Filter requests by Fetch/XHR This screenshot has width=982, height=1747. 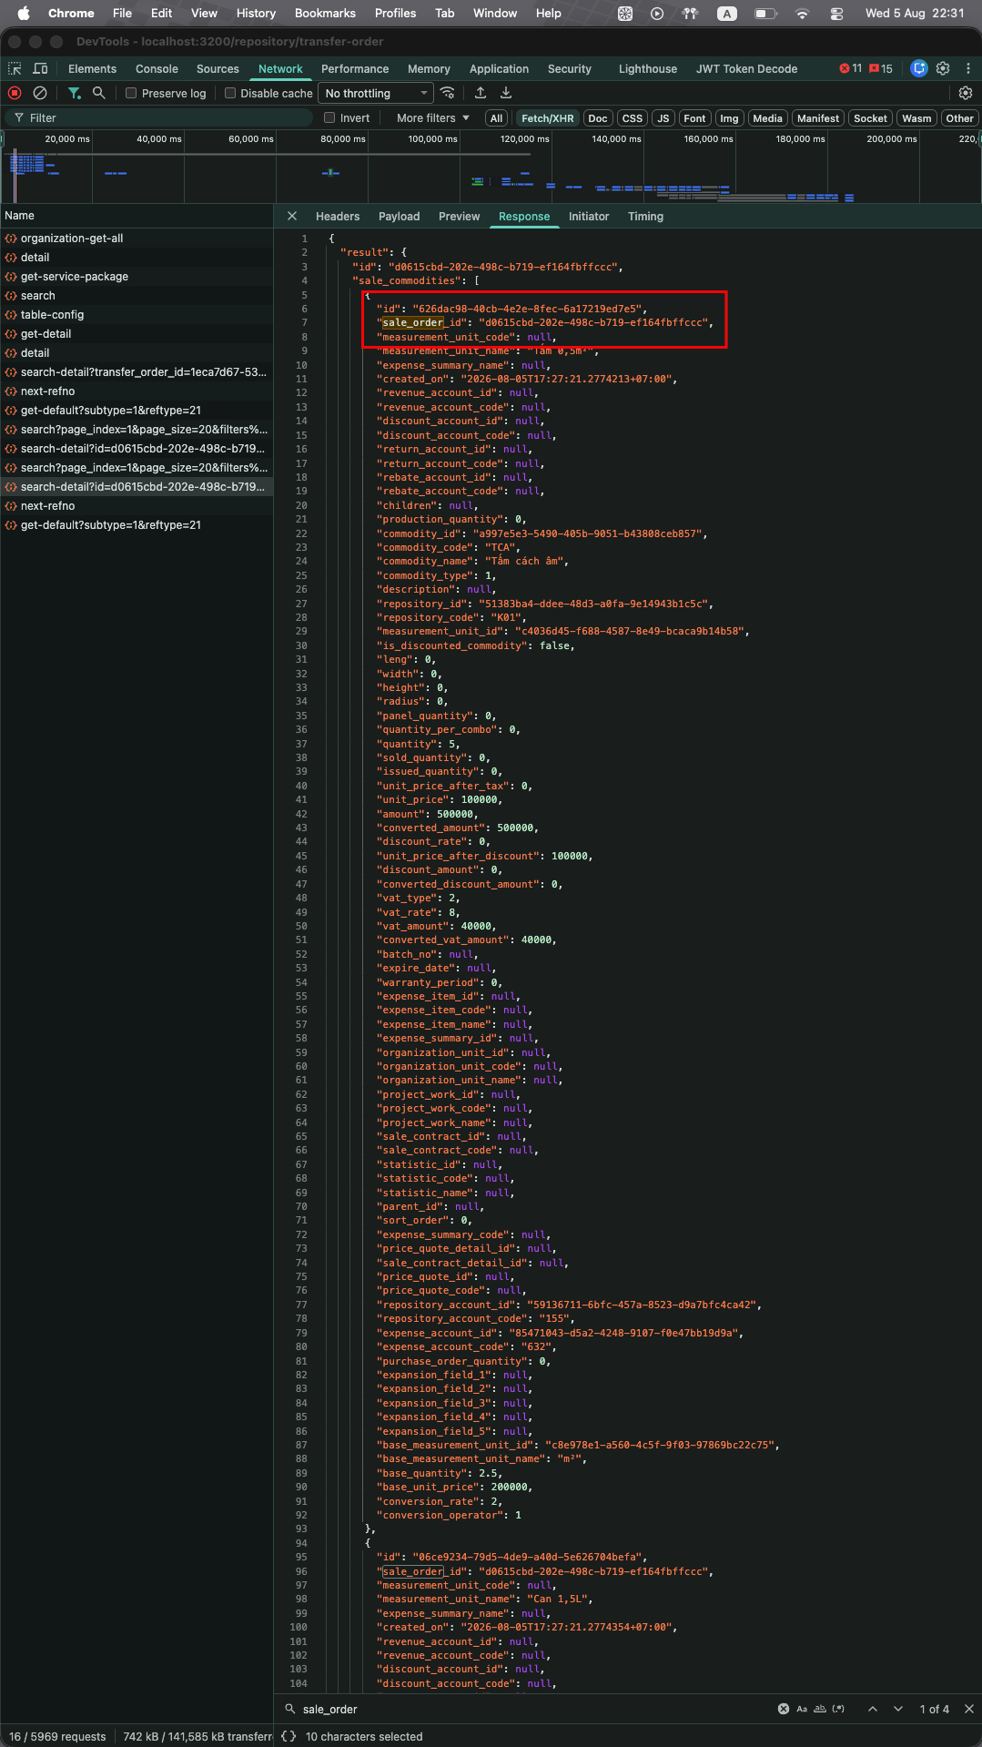point(547,117)
